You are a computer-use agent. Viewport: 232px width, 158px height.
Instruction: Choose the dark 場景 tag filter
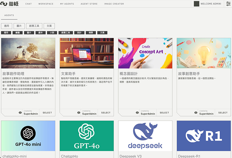tap(91, 33)
